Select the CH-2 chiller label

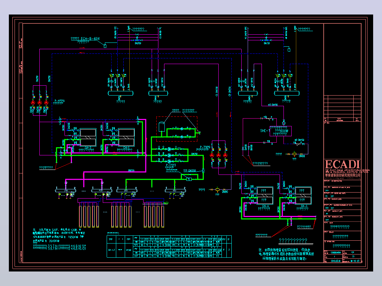point(88,148)
